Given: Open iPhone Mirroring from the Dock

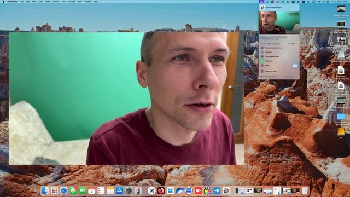Looking at the screenshot, I should click(x=138, y=190).
